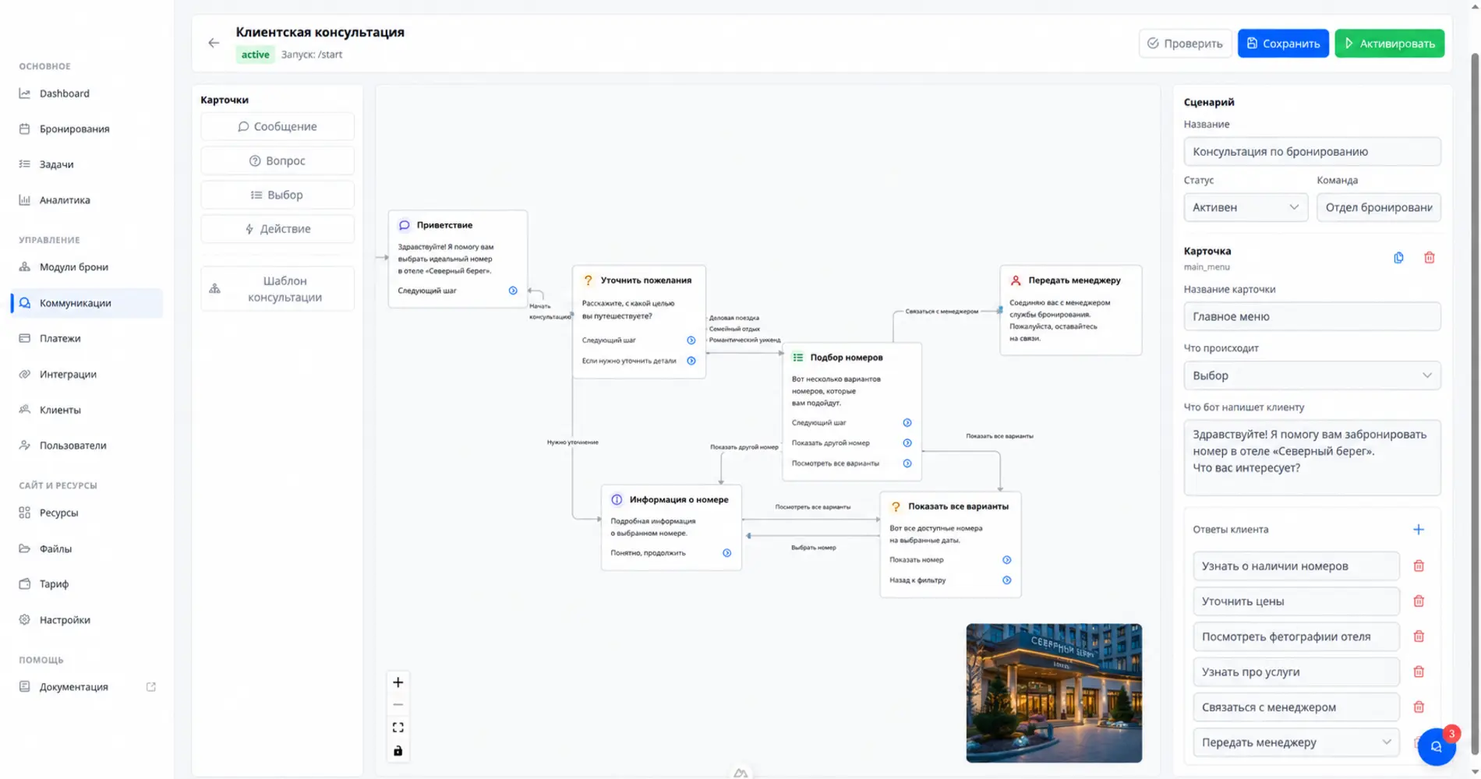Image resolution: width=1481 pixels, height=779 pixels.
Task: Click the green Активировать button
Action: (1389, 44)
